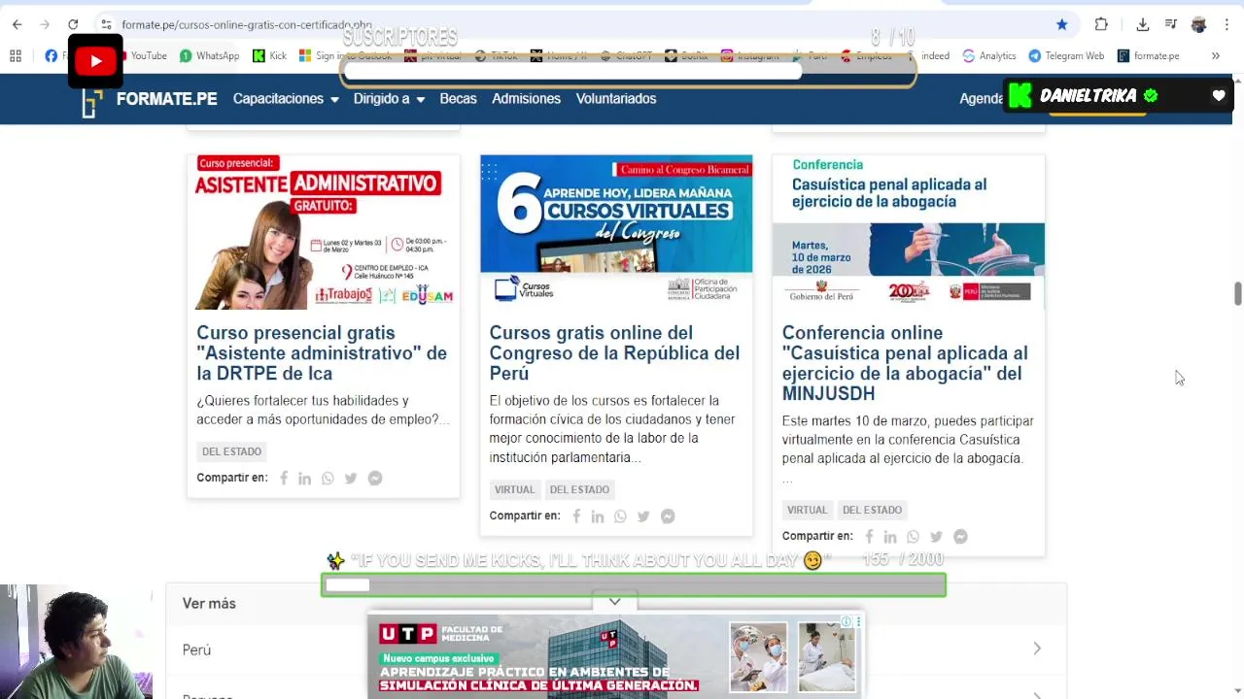Collapse the bottom ad with the chevron
Image resolution: width=1244 pixels, height=699 pixels.
click(x=614, y=602)
